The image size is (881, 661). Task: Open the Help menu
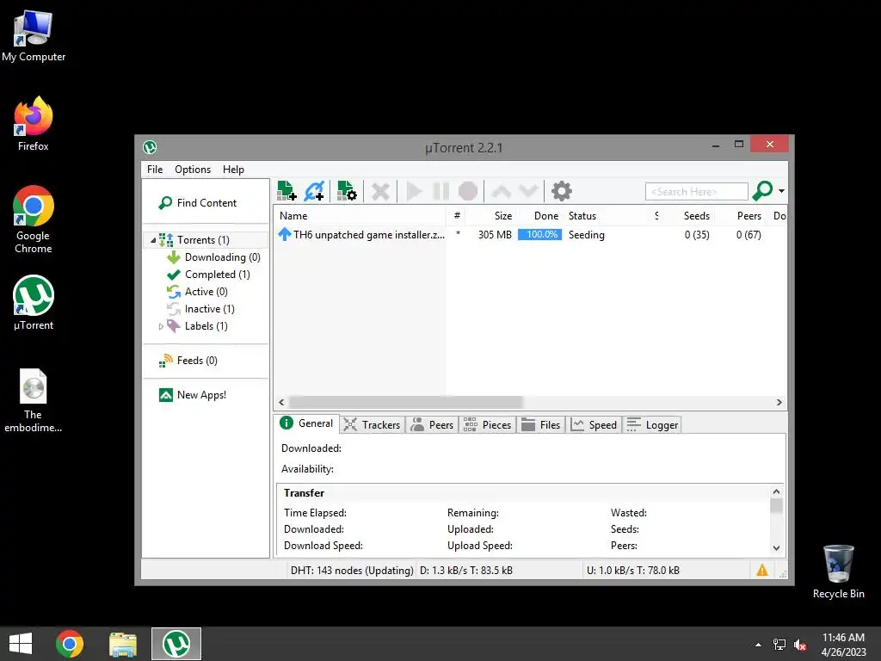tap(233, 170)
